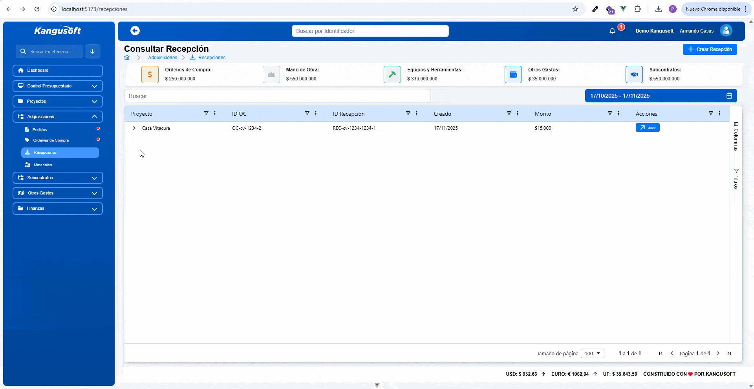Open the ID Recepción column menu dots

pyautogui.click(x=417, y=113)
